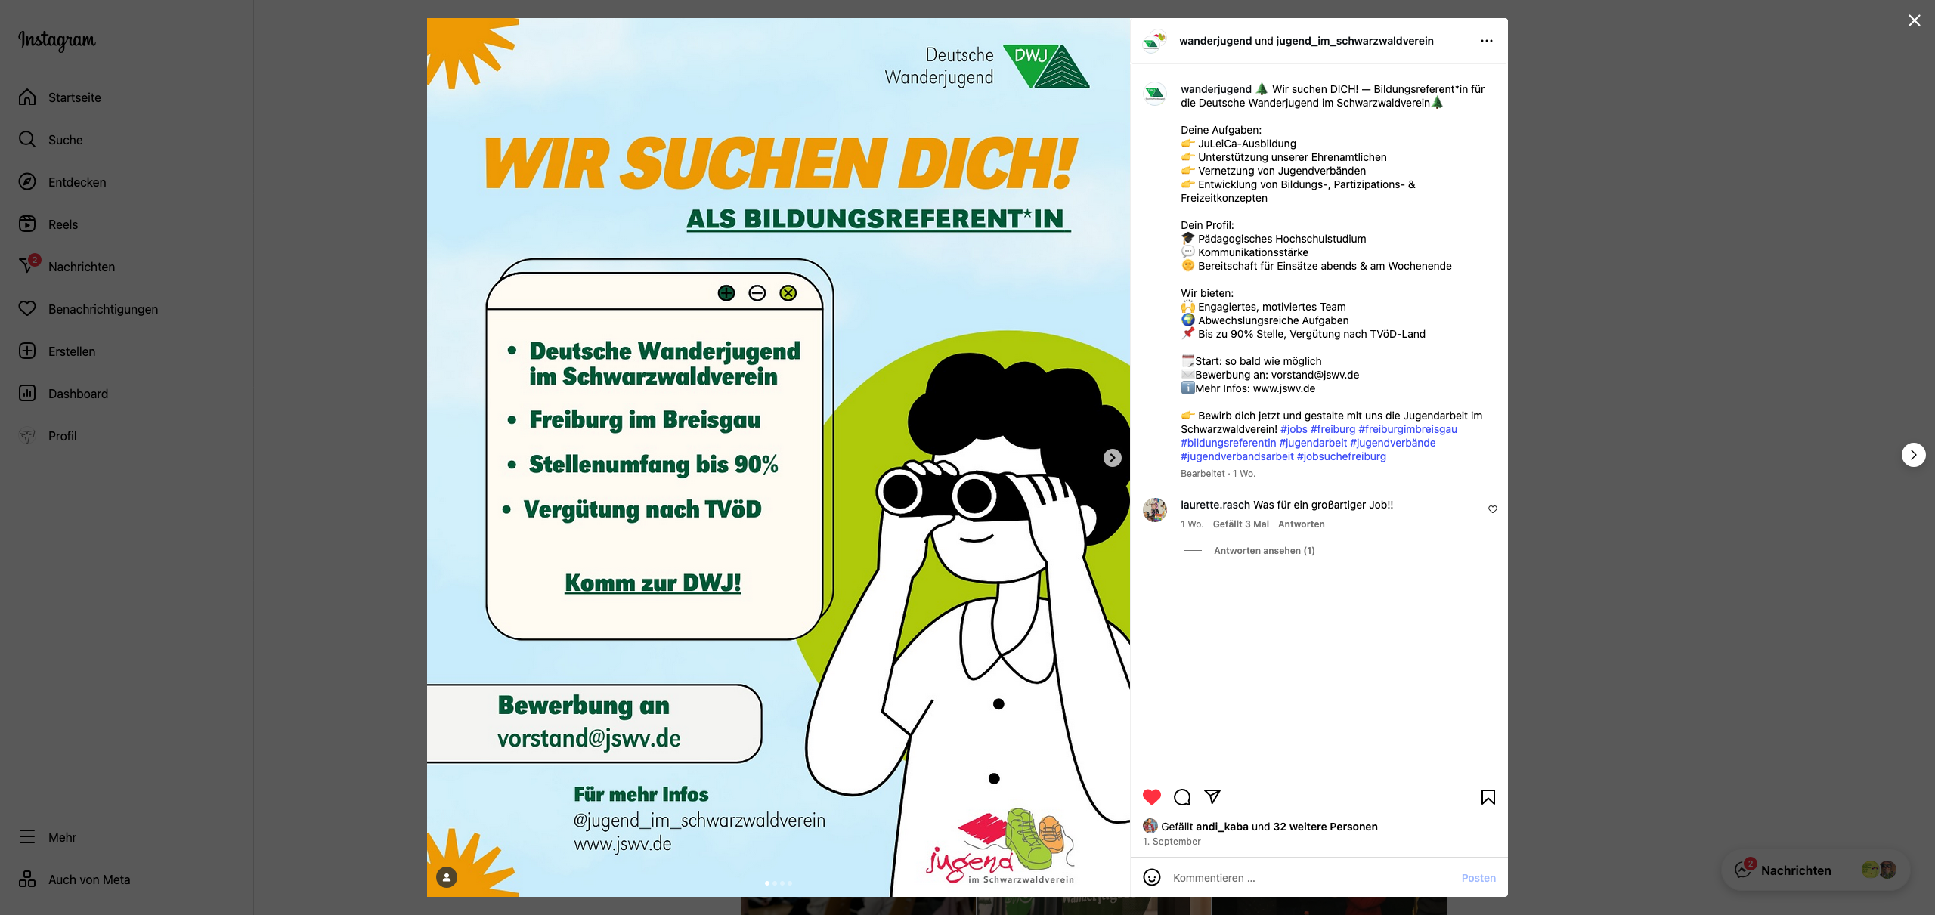Show next carousel image of post
The width and height of the screenshot is (1935, 915).
1112,458
